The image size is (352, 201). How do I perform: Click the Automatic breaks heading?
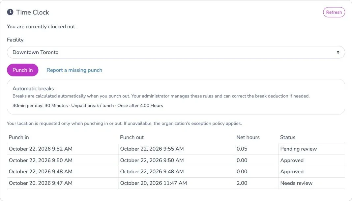(x=33, y=89)
